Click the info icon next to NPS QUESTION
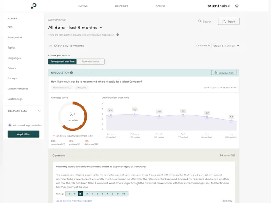This screenshot has width=271, height=203. pyautogui.click(x=71, y=73)
